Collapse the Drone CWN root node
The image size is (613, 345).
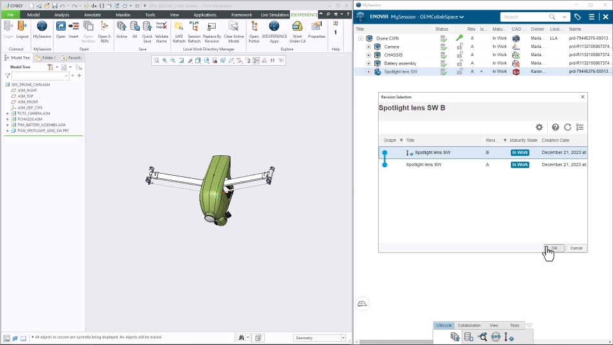(x=360, y=38)
